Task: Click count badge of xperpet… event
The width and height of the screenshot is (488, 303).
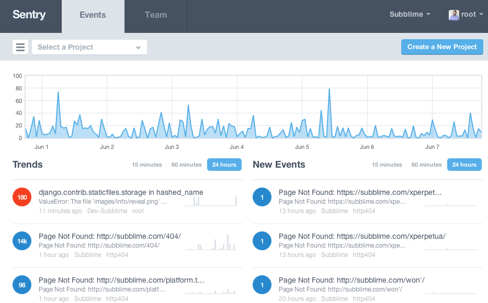Action: coord(262,197)
